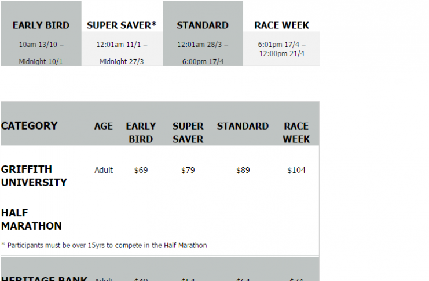Click the RACE WEEK table column header
Screen dimensions: 429x281
pyautogui.click(x=296, y=132)
